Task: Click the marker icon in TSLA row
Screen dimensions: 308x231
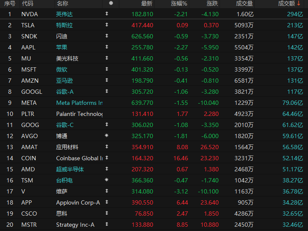Action: [x=107, y=25]
